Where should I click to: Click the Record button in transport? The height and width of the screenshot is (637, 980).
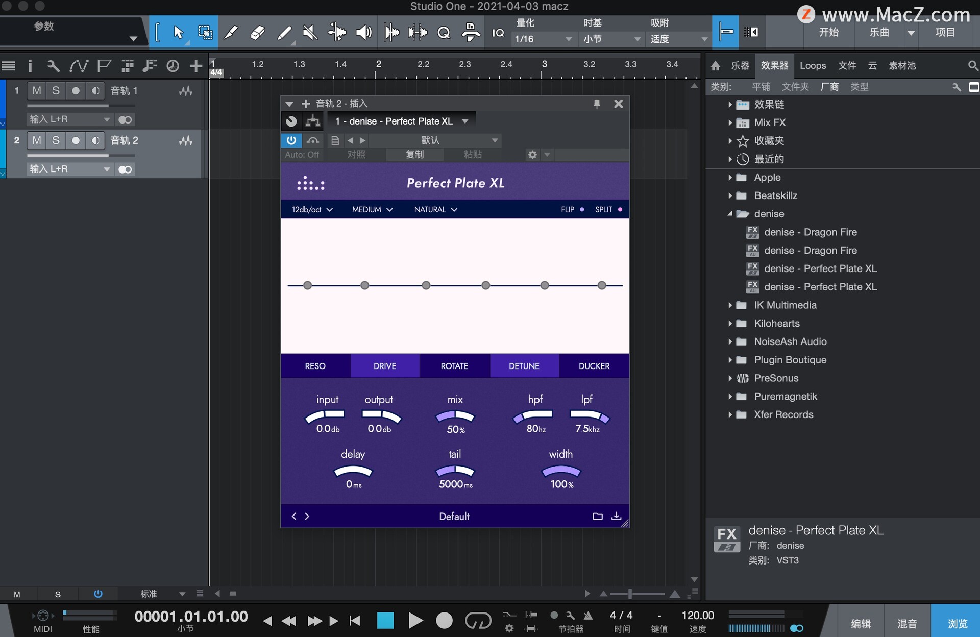(x=444, y=620)
